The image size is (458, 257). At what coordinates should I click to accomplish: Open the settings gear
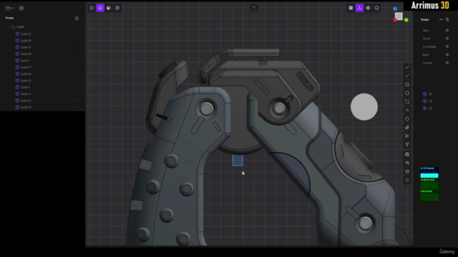tap(21, 8)
